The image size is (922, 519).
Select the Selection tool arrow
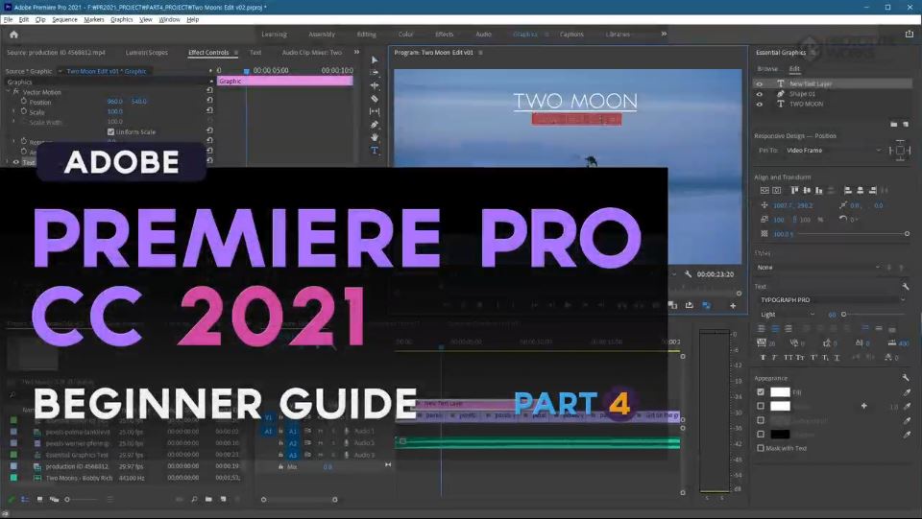375,59
